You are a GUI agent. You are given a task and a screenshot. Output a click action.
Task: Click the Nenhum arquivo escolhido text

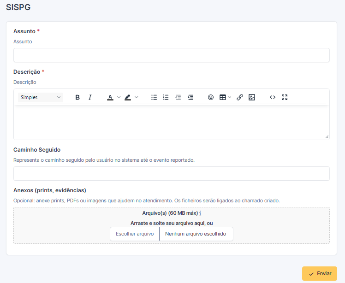(x=196, y=234)
